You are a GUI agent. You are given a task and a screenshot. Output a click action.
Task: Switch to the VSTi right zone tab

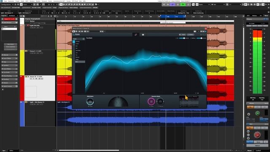click(x=248, y=16)
